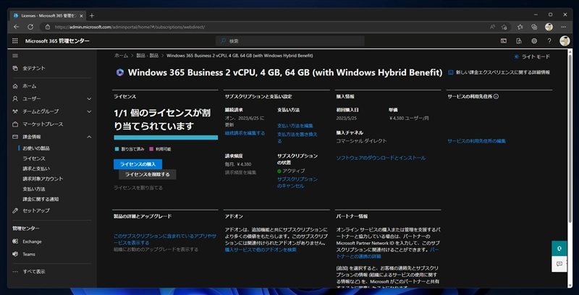Open the browser profile avatar icon
Screen dimensions: 579x295
click(x=549, y=27)
